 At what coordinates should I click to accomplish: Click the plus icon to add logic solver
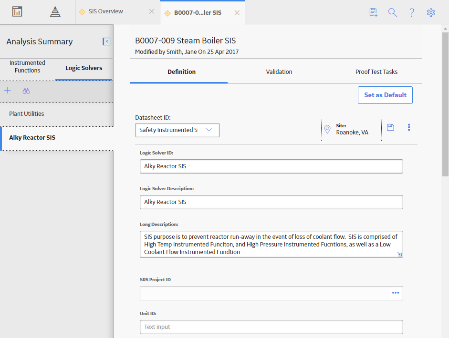pos(8,91)
